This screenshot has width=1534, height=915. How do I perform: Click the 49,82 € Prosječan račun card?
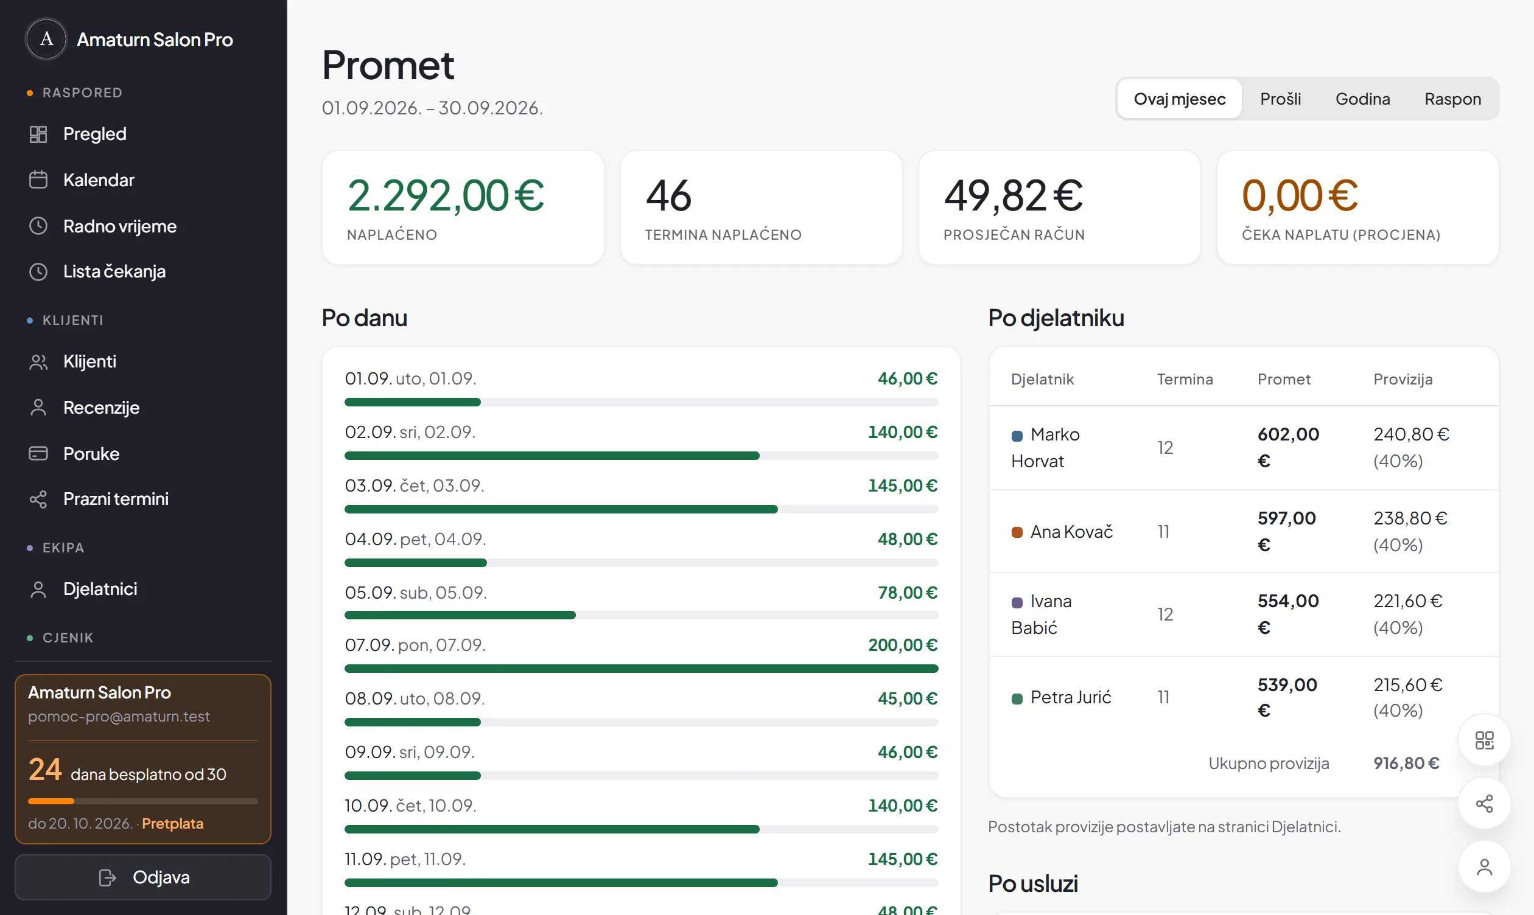click(1060, 208)
